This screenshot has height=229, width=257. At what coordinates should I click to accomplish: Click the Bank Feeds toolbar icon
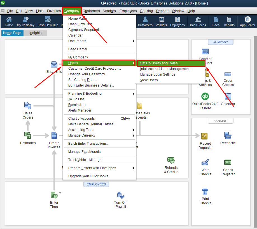[198, 22]
